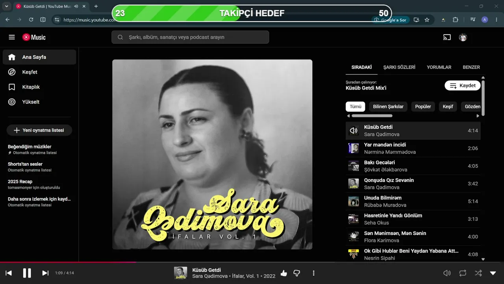This screenshot has width=504, height=284.
Task: Click the chip row left scroll arrow
Action: point(348,116)
